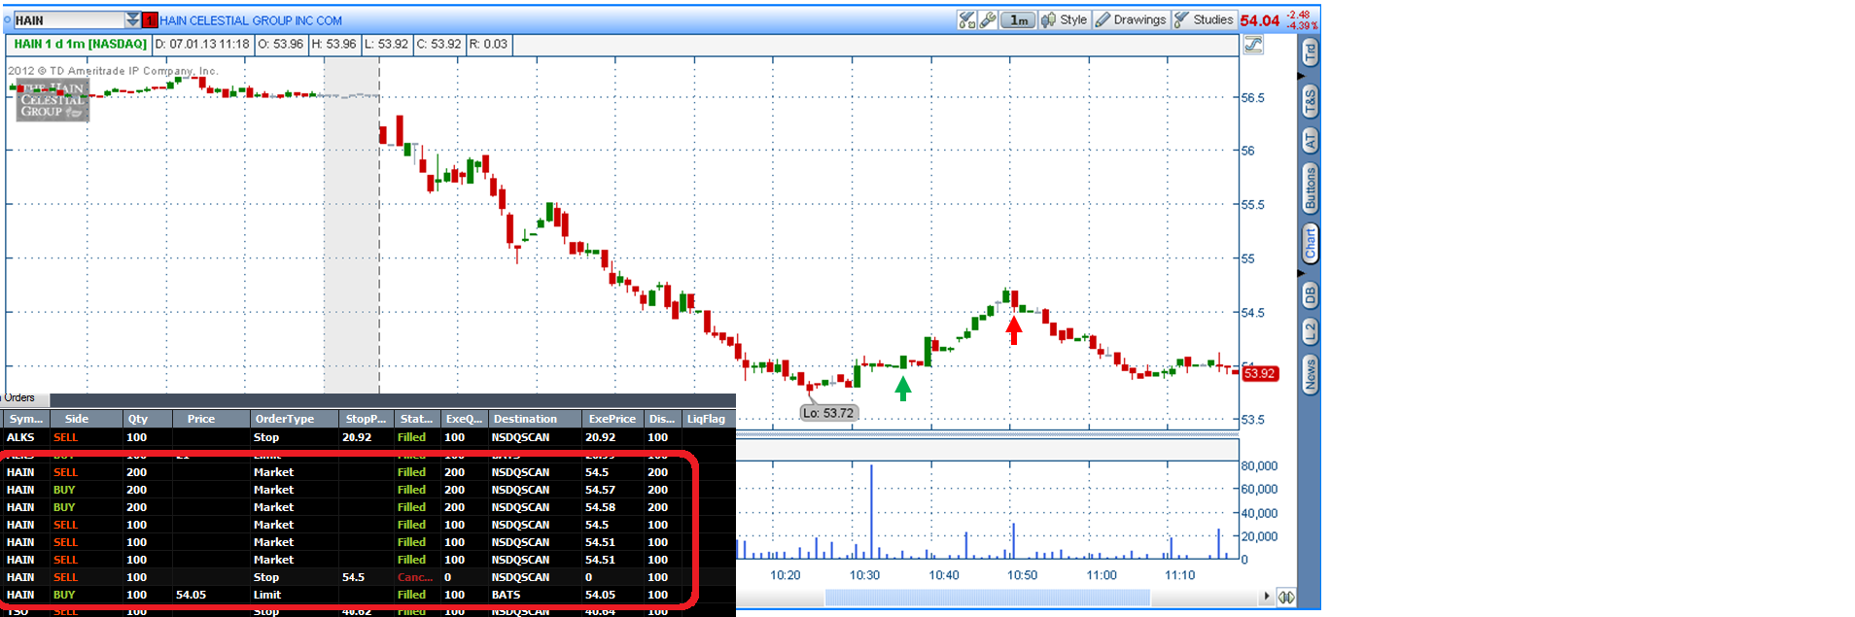Sort orders by Dis column header

tap(662, 419)
